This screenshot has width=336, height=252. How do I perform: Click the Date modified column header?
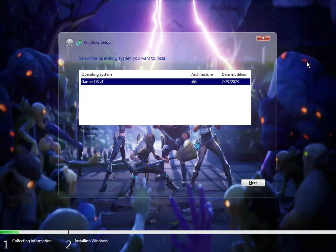tap(235, 74)
